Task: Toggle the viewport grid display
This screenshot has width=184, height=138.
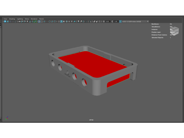Action: (39, 21)
